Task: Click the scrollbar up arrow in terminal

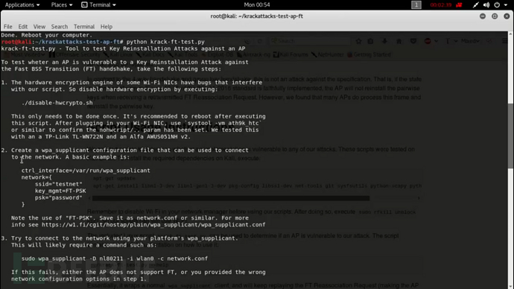Action: pos(511,34)
